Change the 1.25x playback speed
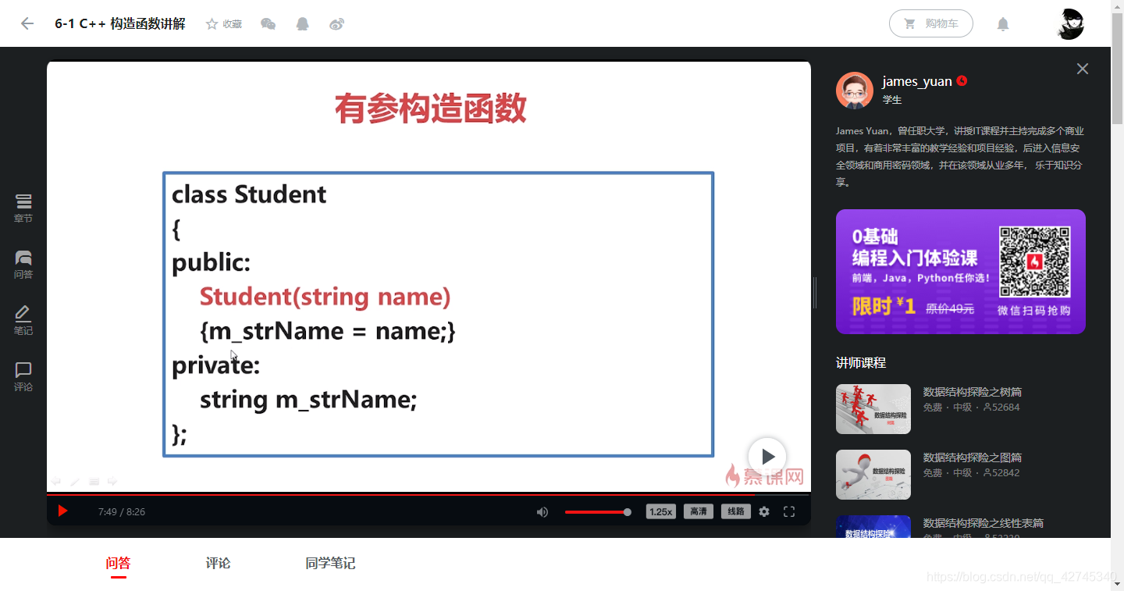Image resolution: width=1124 pixels, height=591 pixels. coord(660,511)
